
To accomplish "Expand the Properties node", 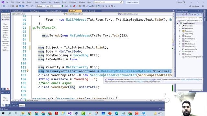I will click(180, 26).
